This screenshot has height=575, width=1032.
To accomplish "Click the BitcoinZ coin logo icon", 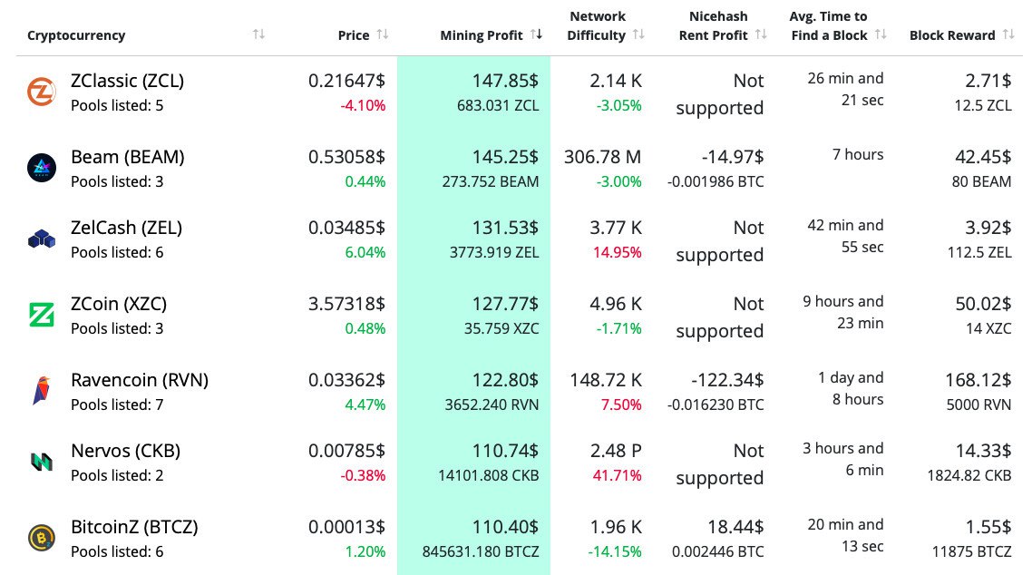I will pyautogui.click(x=41, y=538).
